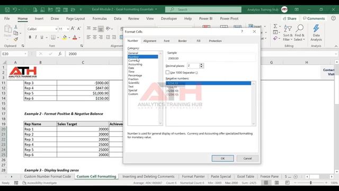Screen dimensions: 339x191
Task: Click the feedback smiley face icon
Action: point(333,19)
